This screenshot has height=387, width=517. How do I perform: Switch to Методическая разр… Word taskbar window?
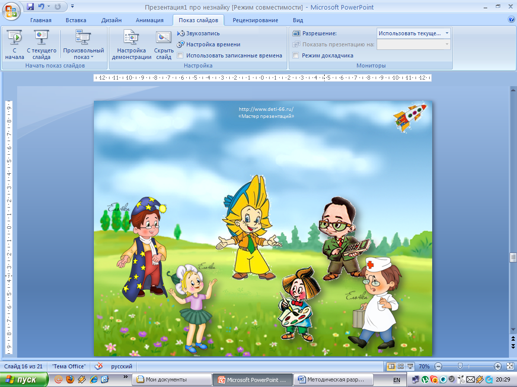(333, 380)
